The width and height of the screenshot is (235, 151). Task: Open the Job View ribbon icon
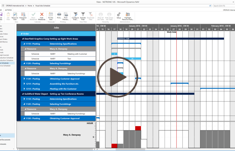click(x=8, y=16)
